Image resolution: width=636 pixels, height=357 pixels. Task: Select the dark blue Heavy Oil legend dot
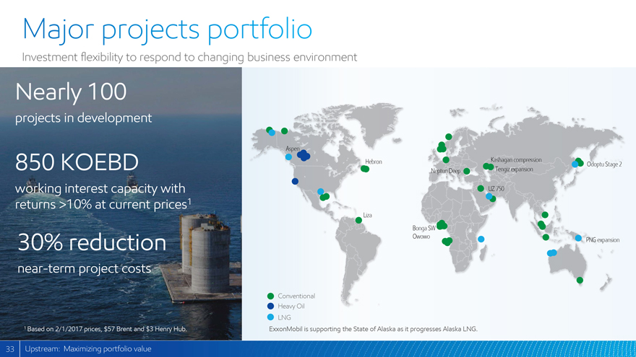[x=270, y=307]
